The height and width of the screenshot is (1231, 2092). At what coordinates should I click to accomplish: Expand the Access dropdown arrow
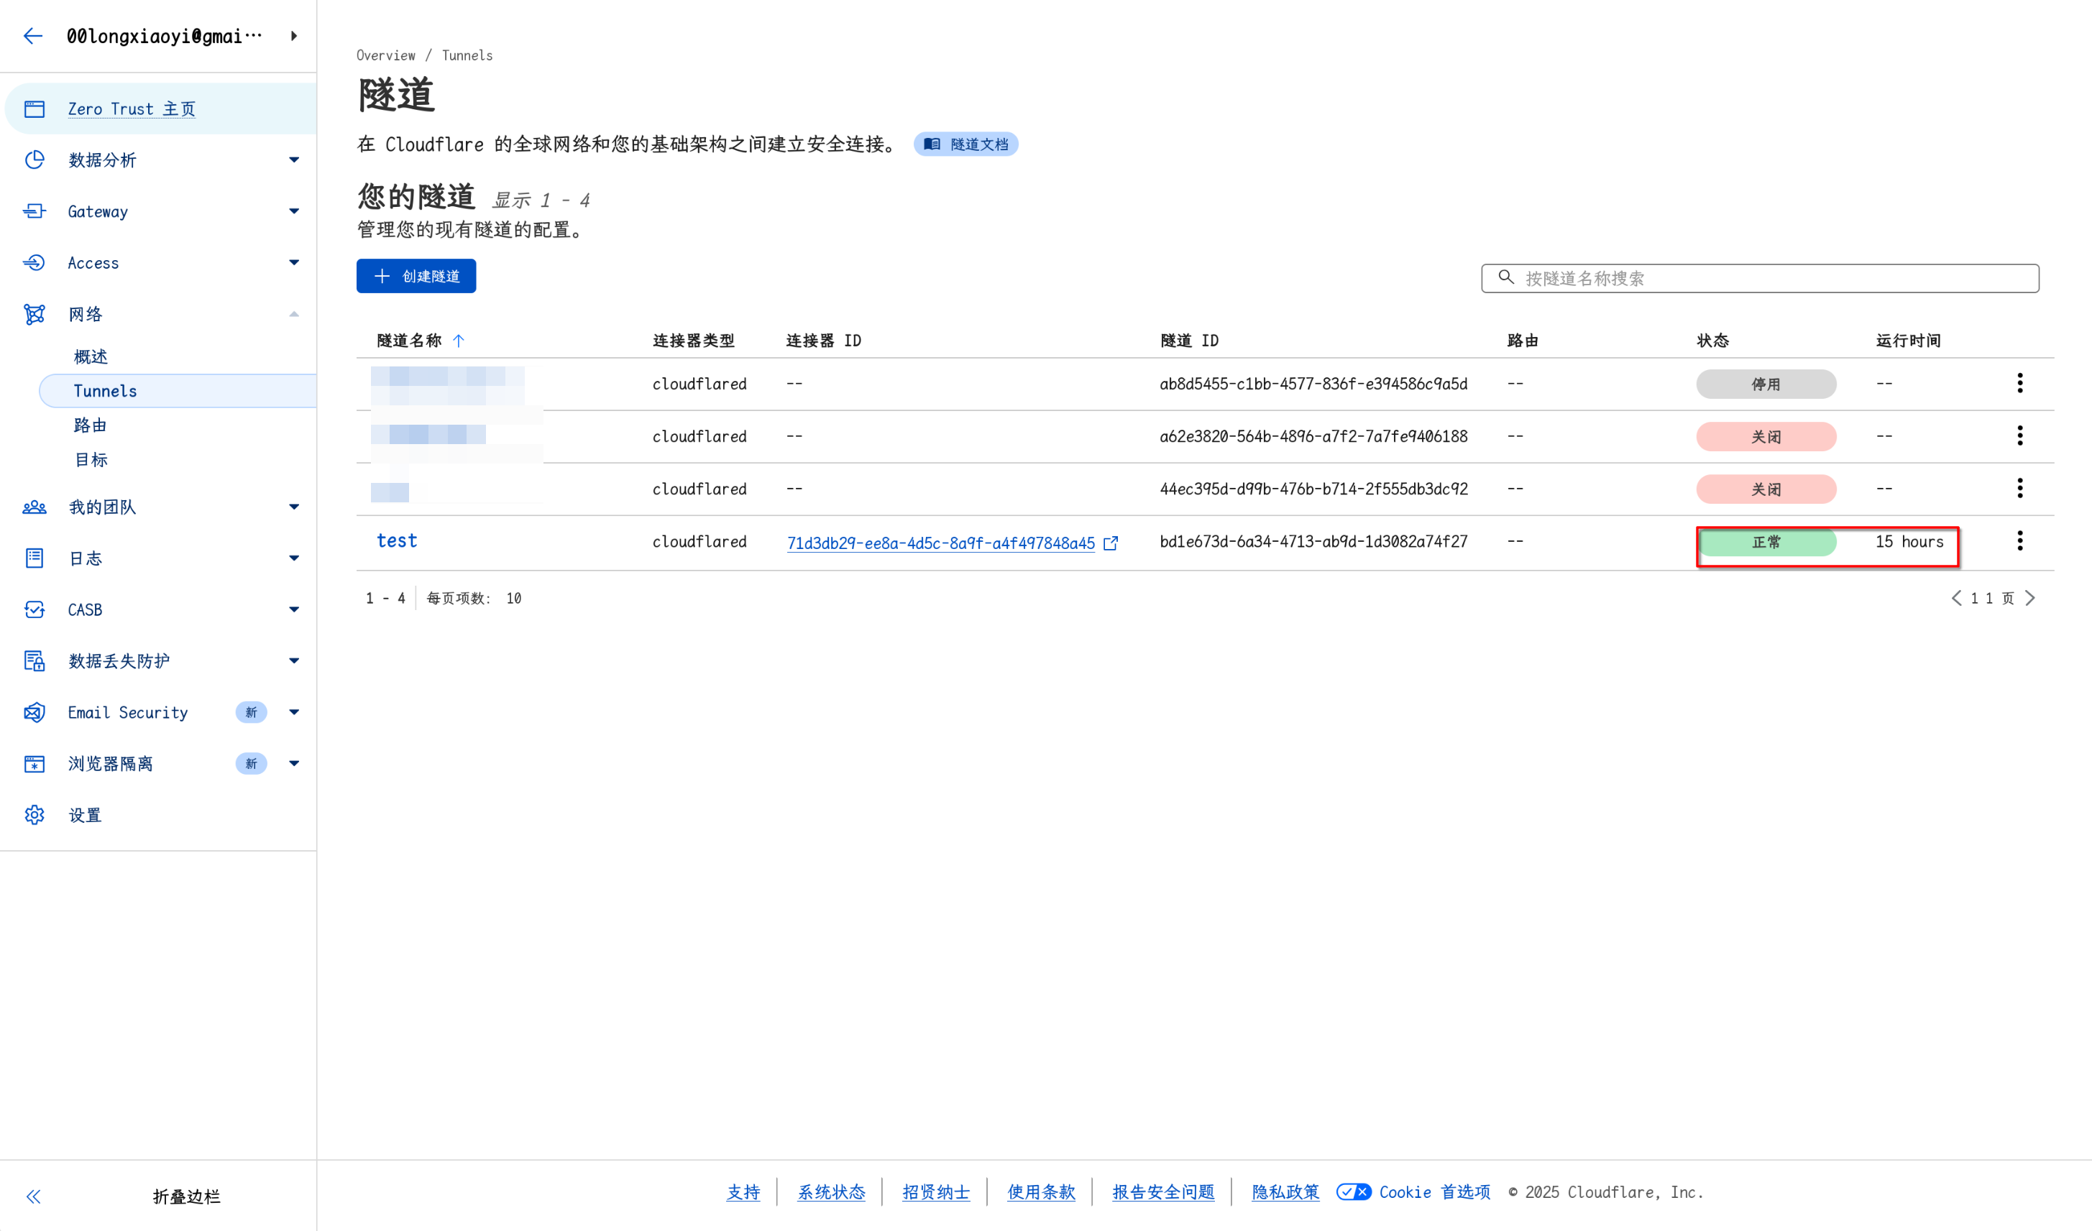point(294,262)
